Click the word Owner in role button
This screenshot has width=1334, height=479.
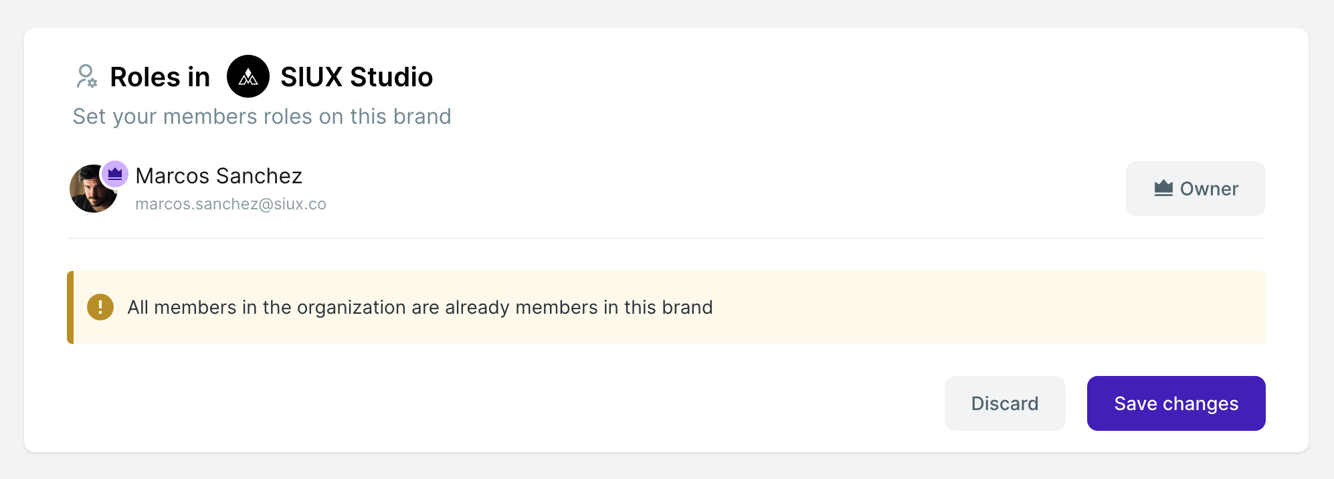[1209, 189]
